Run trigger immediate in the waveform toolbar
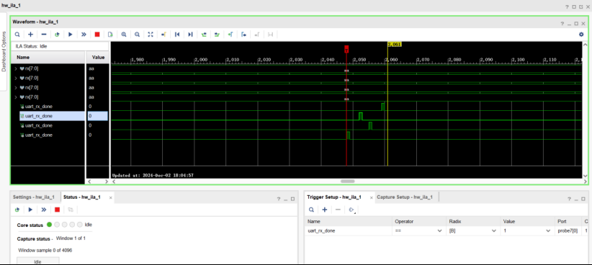This screenshot has width=592, height=265. [84, 35]
